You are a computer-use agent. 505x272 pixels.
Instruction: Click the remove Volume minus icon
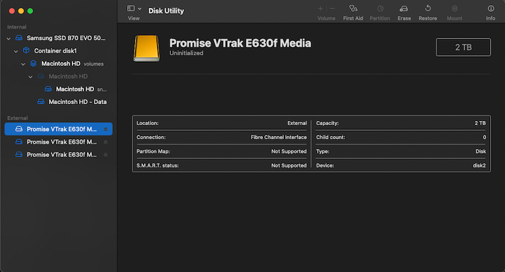332,8
